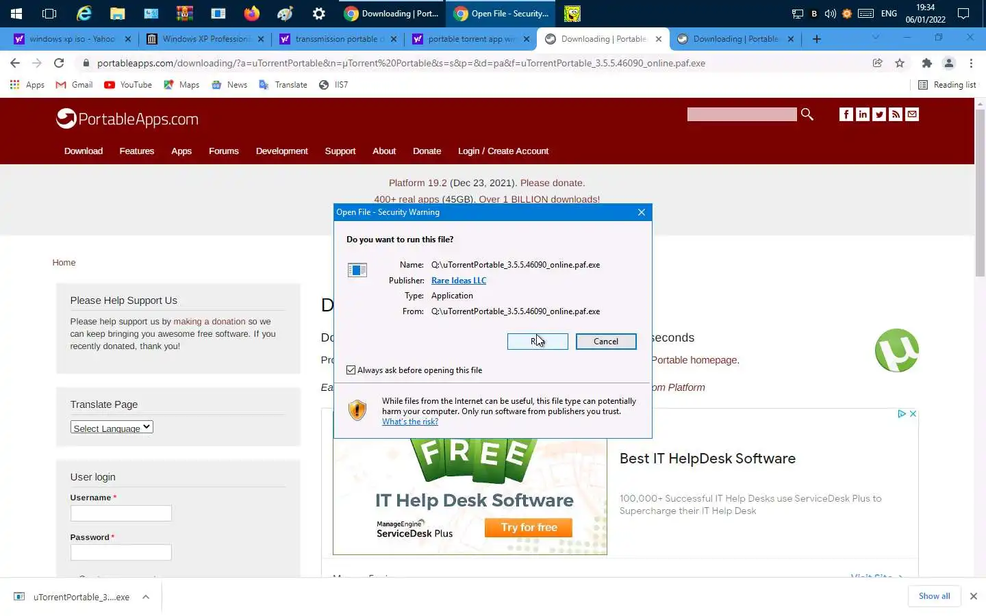
Task: Open the Chrome three-dot menu
Action: pyautogui.click(x=971, y=63)
